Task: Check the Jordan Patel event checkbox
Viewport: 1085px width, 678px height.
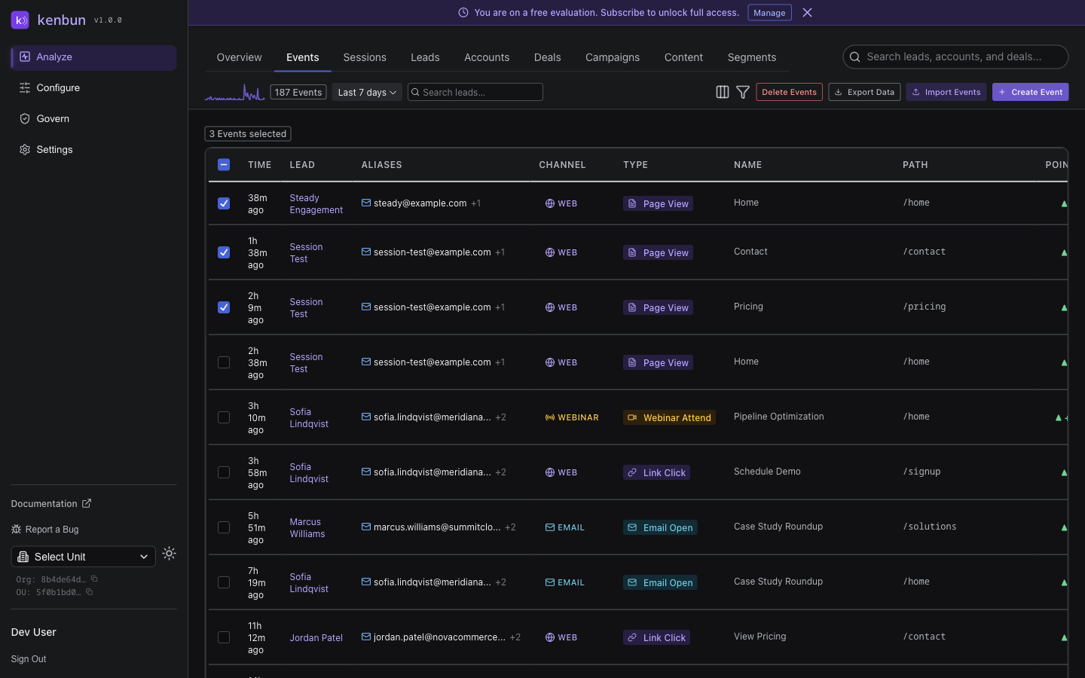Action: click(x=224, y=637)
